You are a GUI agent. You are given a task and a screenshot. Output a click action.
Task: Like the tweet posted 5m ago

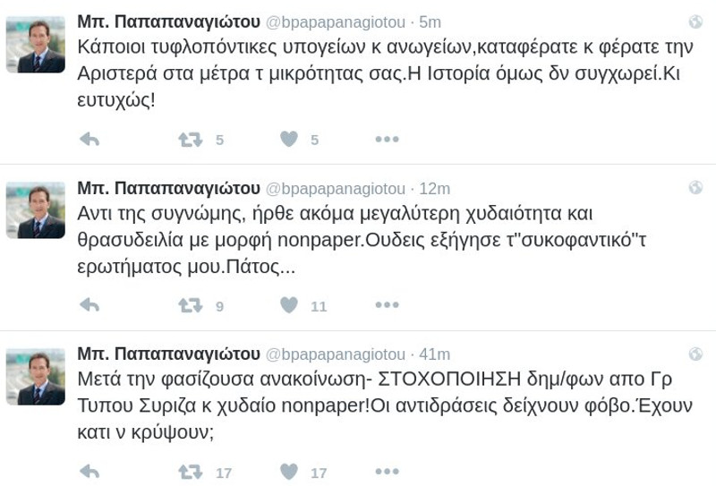click(288, 140)
